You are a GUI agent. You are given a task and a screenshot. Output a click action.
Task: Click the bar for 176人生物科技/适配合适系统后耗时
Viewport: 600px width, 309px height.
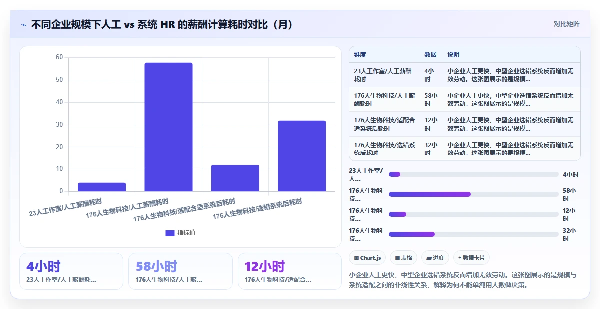click(235, 178)
